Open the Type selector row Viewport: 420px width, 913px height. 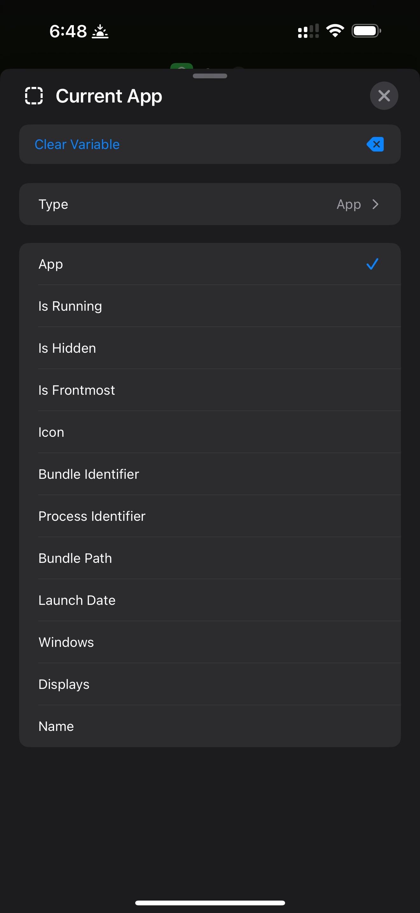210,204
